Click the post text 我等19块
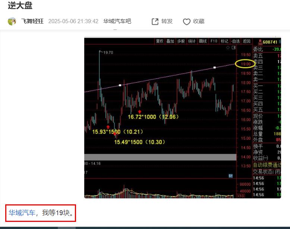The image size is (290, 229). [x=57, y=213]
